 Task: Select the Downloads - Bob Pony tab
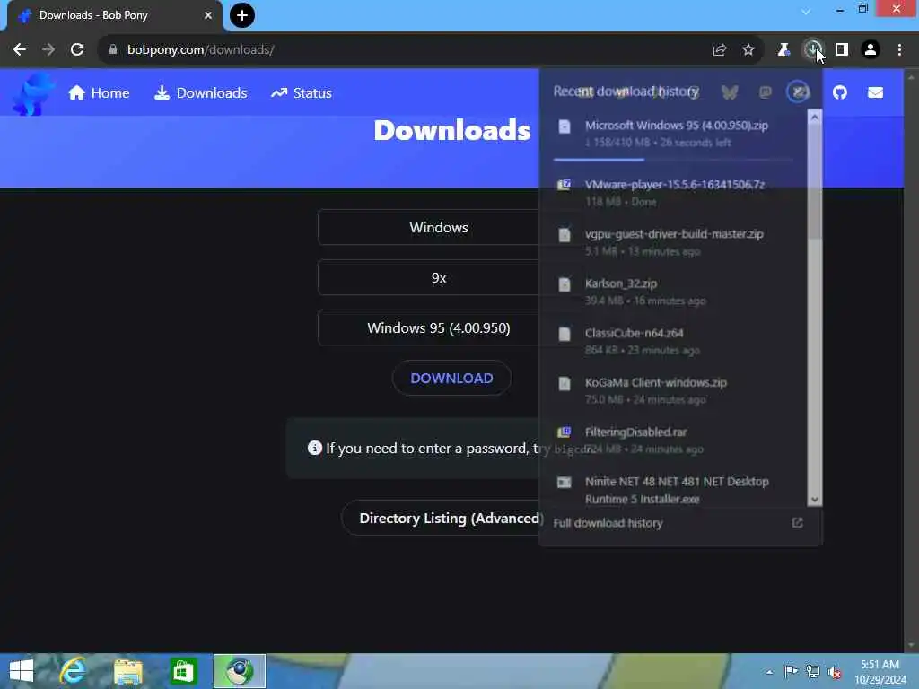(114, 15)
